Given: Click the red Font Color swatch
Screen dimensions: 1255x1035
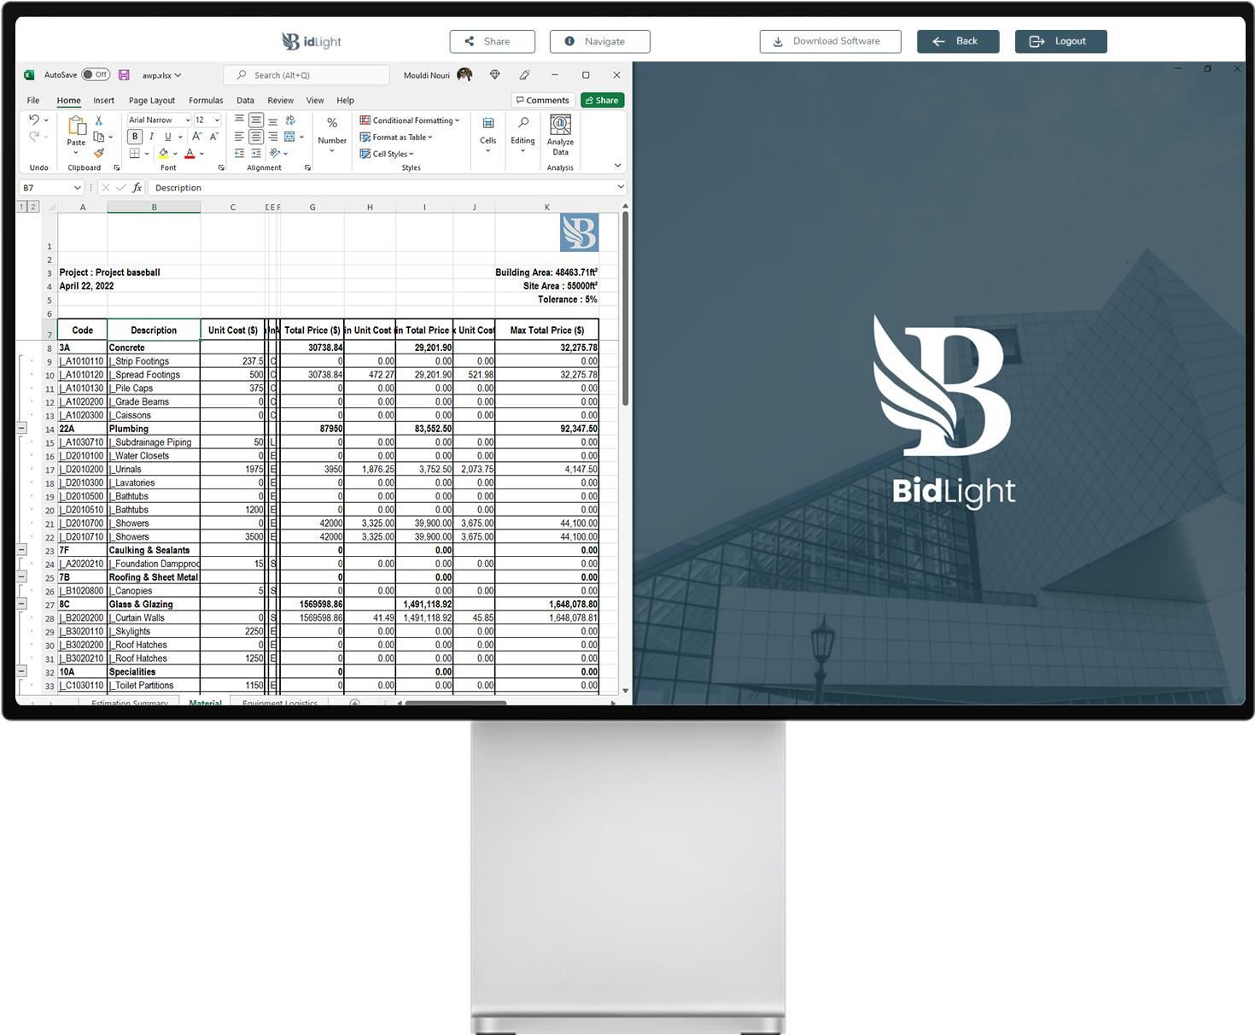Looking at the screenshot, I should 190,154.
